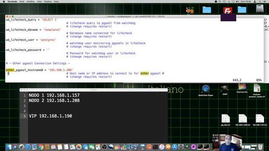
Task: Click VIP 192.168.1.190 line in editor
Action: [x=50, y=116]
